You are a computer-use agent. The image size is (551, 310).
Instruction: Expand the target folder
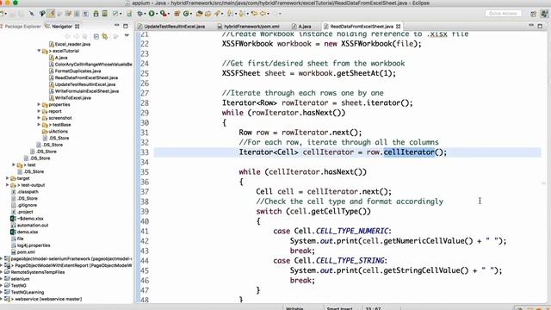8,178
